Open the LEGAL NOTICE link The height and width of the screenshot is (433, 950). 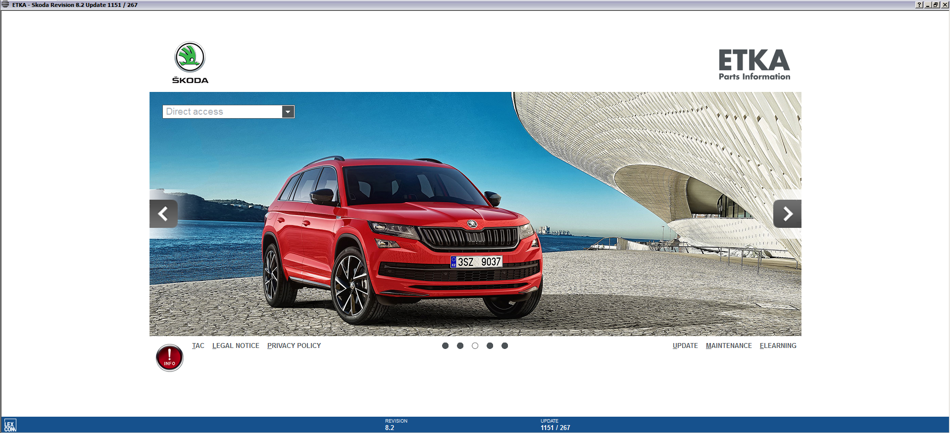pyautogui.click(x=236, y=346)
